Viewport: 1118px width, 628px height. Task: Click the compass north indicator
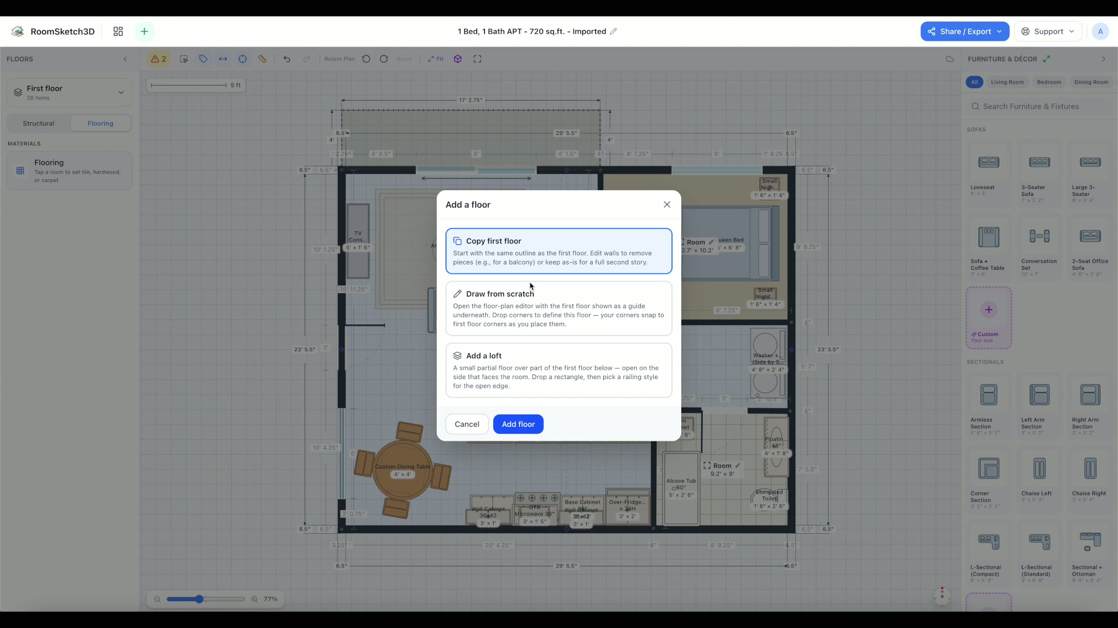pyautogui.click(x=942, y=595)
